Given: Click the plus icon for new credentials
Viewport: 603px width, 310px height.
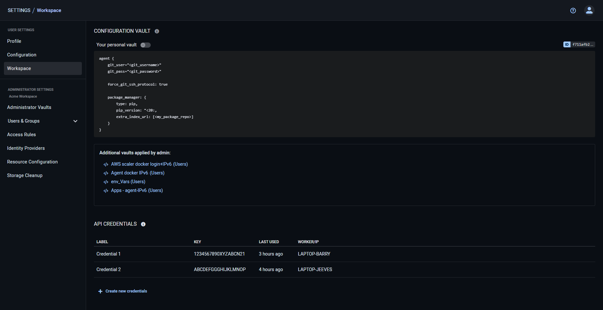Looking at the screenshot, I should click(100, 291).
